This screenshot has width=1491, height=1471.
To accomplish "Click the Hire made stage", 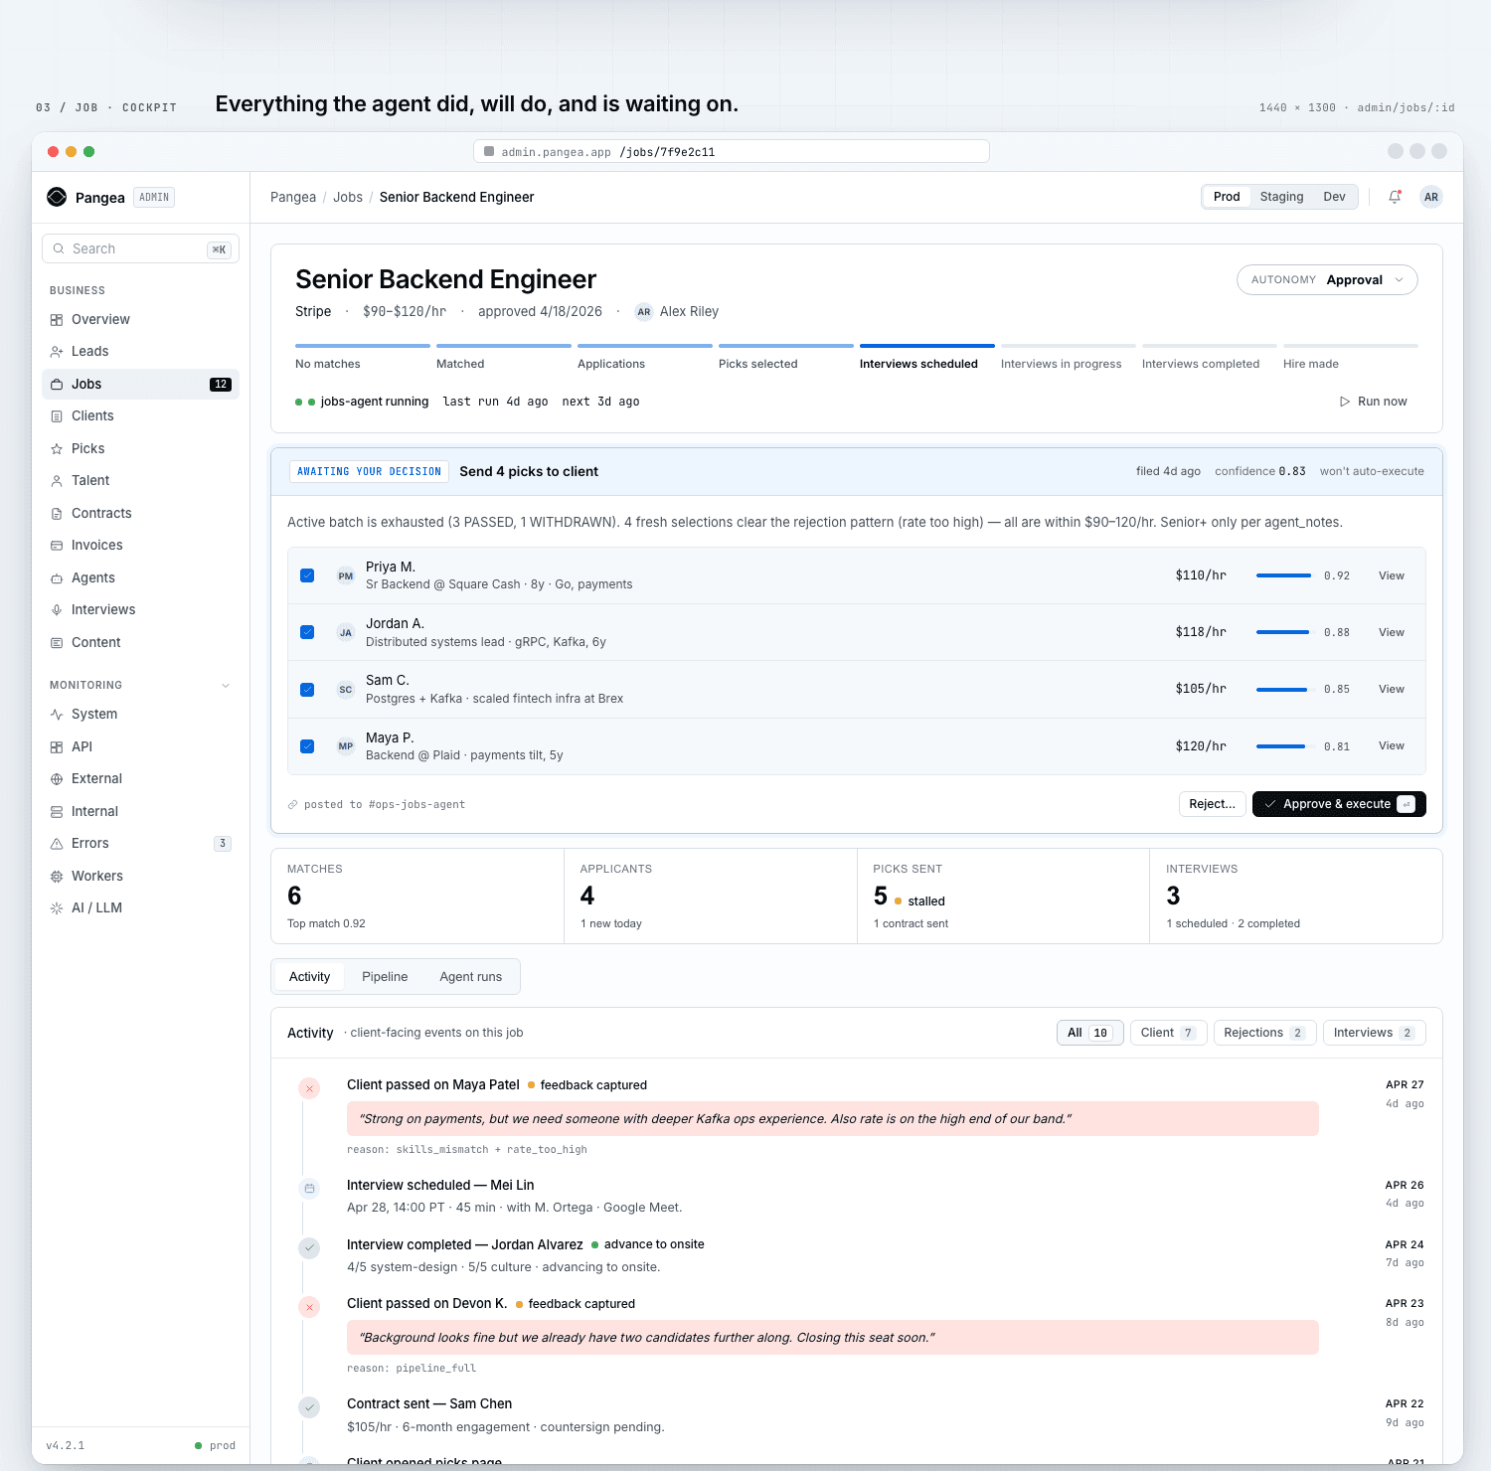I will (x=1350, y=358).
